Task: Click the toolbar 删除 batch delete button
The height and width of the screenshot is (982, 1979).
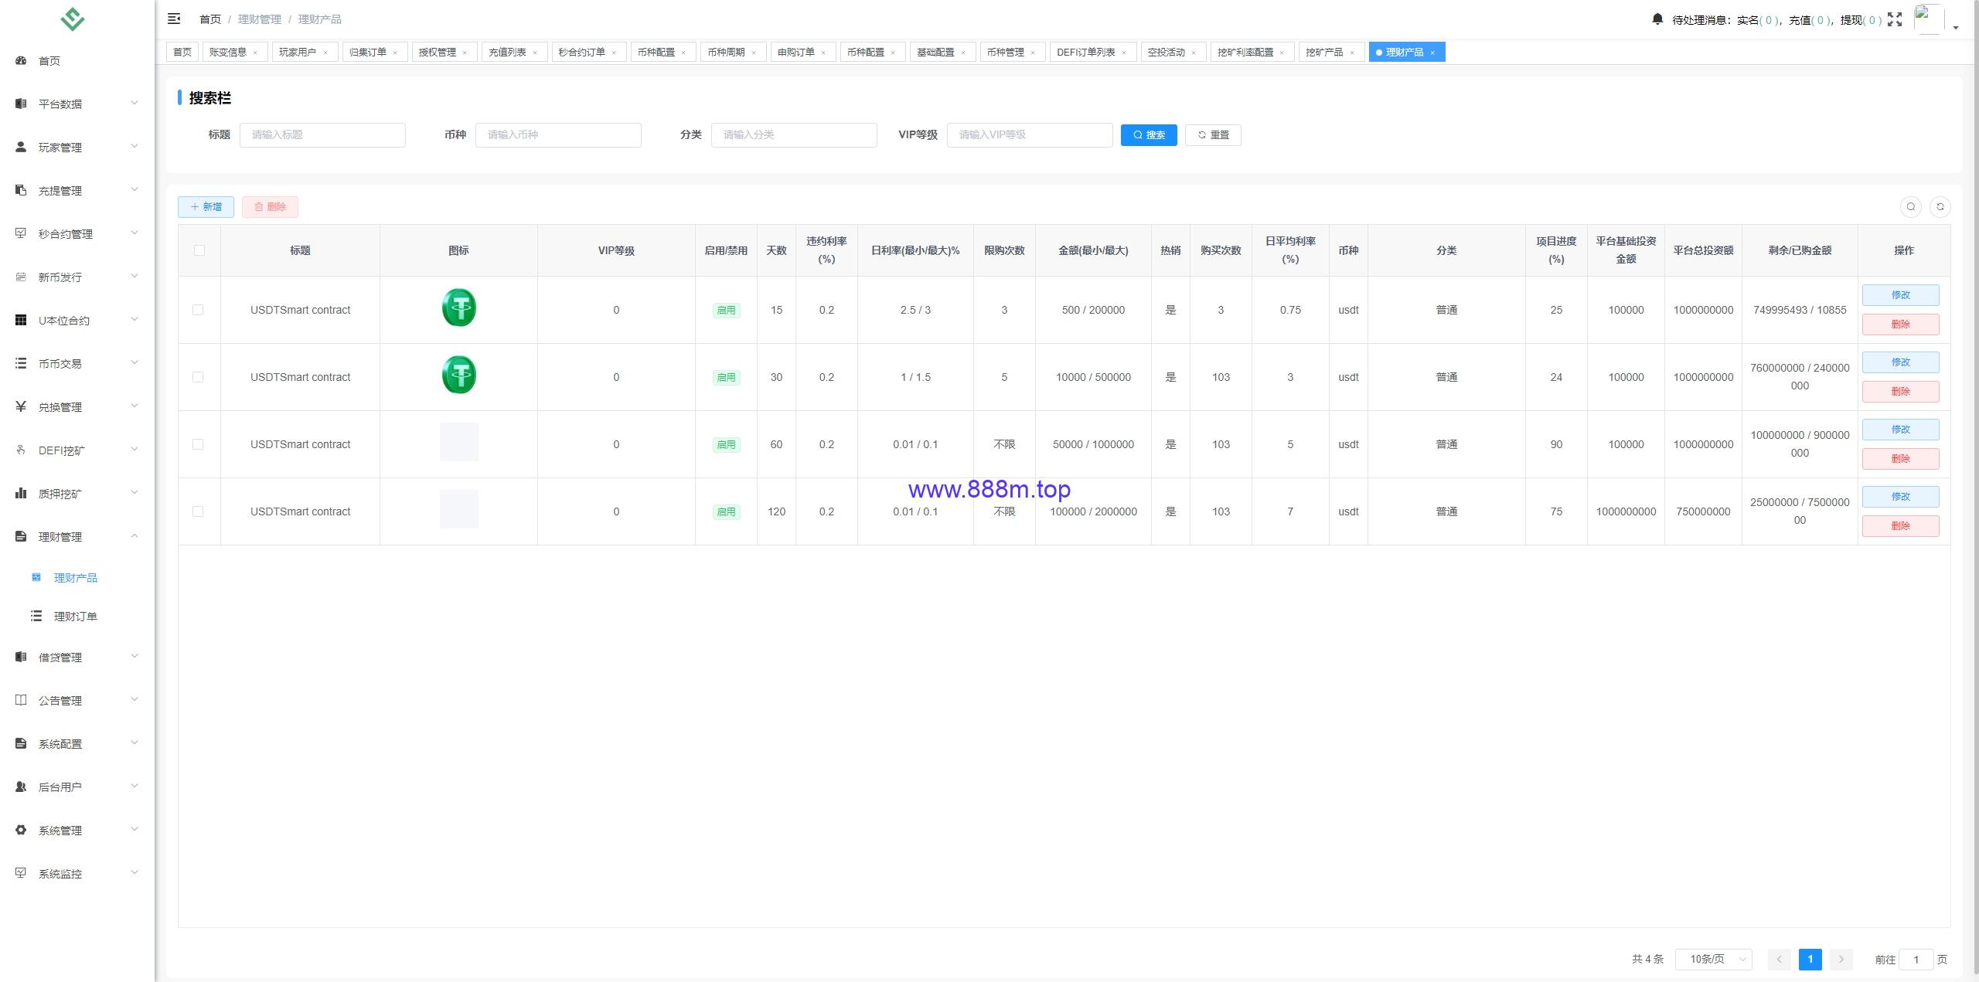Action: click(270, 207)
